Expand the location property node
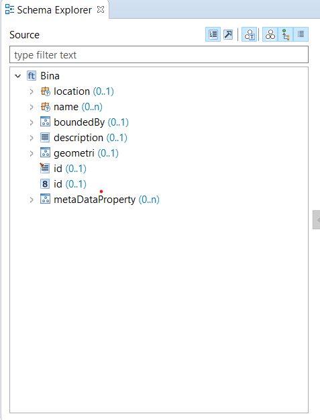This screenshot has width=320, height=420. (32, 91)
